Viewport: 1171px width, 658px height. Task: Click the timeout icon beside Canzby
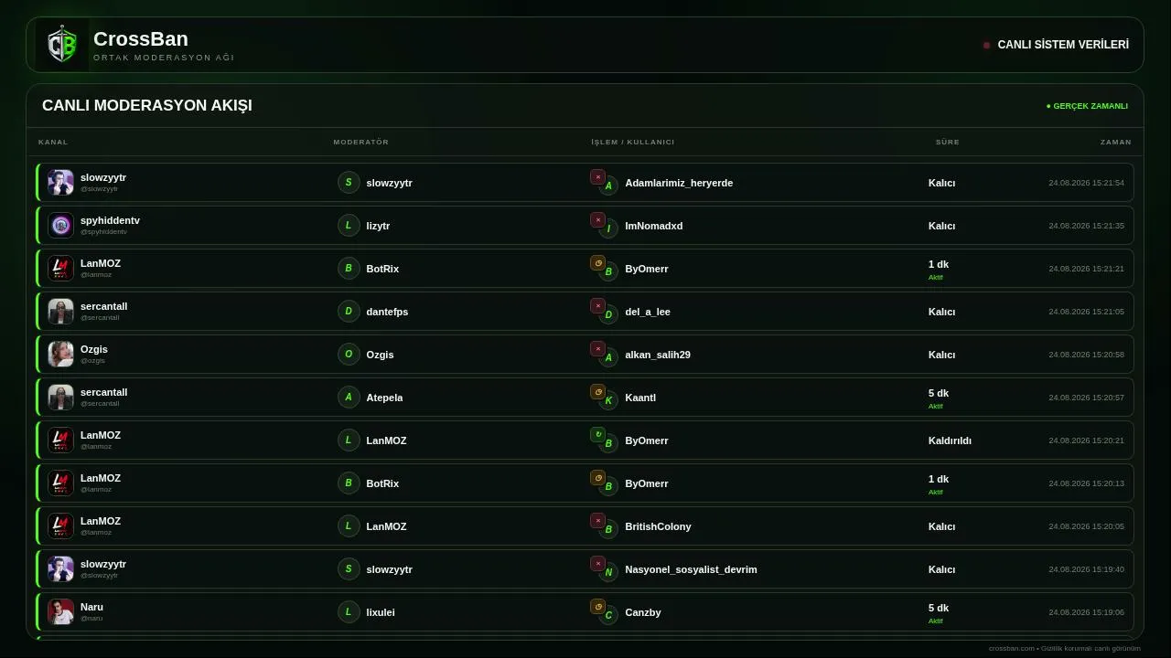coord(597,607)
